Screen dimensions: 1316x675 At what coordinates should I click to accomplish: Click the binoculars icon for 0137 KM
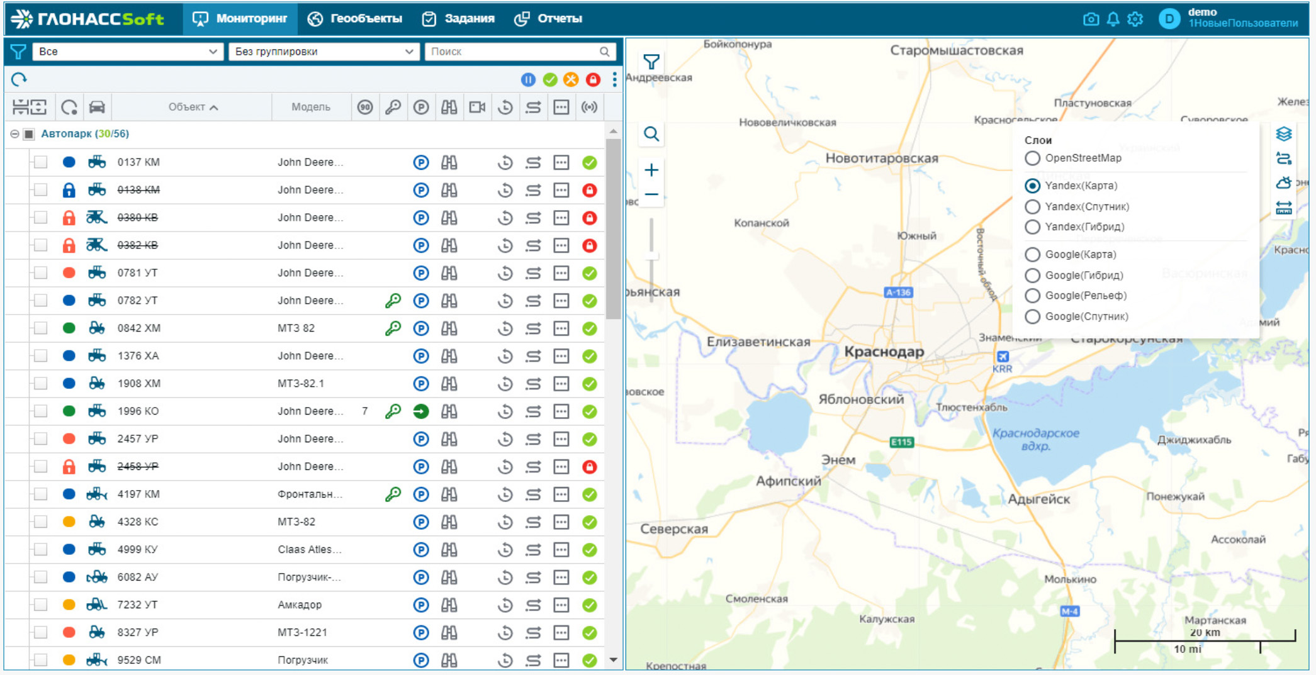(x=449, y=162)
